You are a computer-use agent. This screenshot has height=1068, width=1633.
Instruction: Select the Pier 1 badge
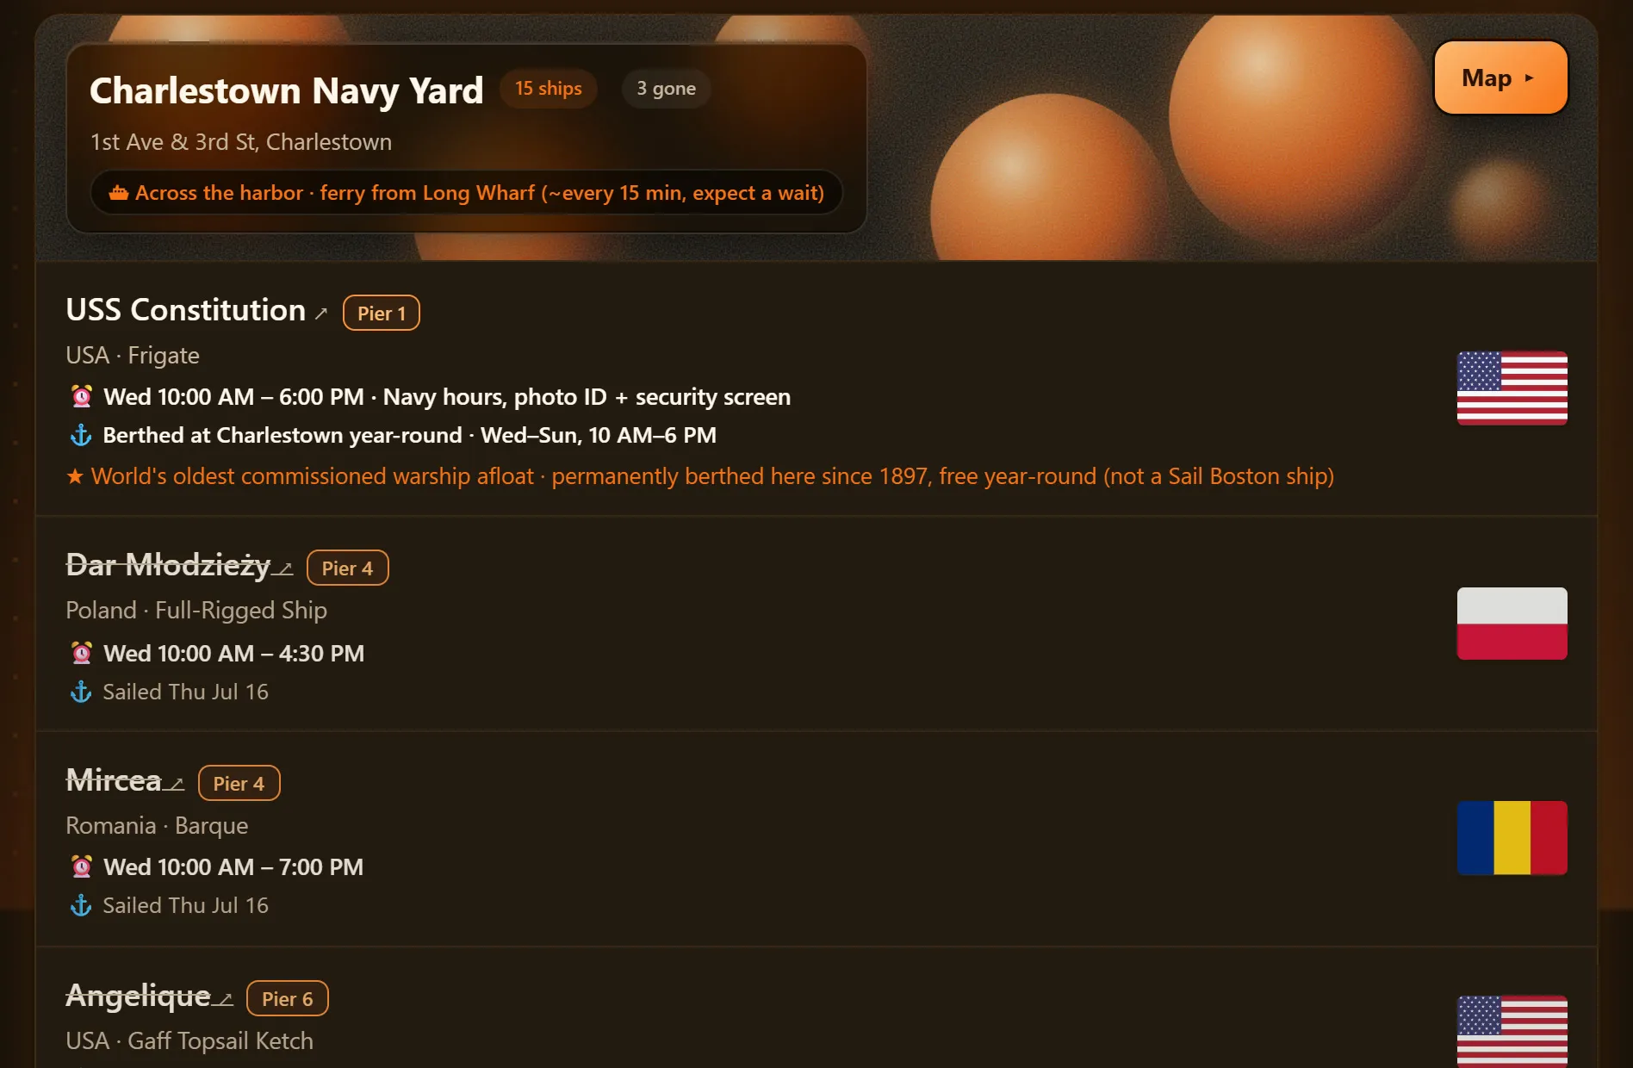point(381,313)
